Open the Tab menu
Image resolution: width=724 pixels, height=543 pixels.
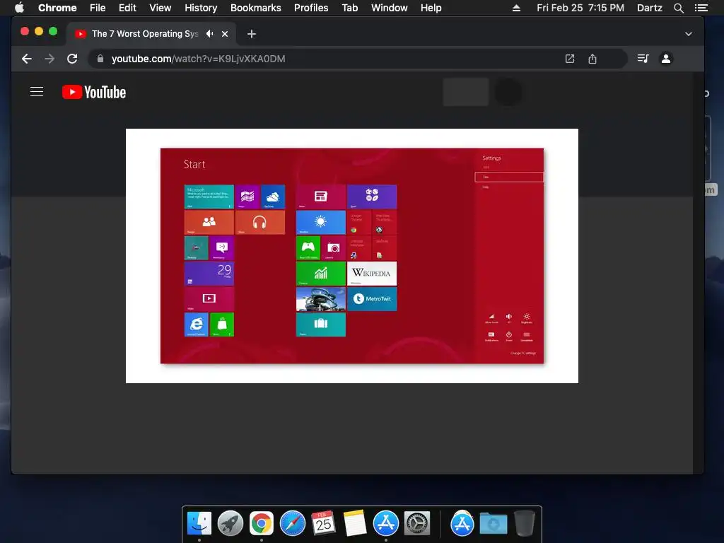click(350, 8)
